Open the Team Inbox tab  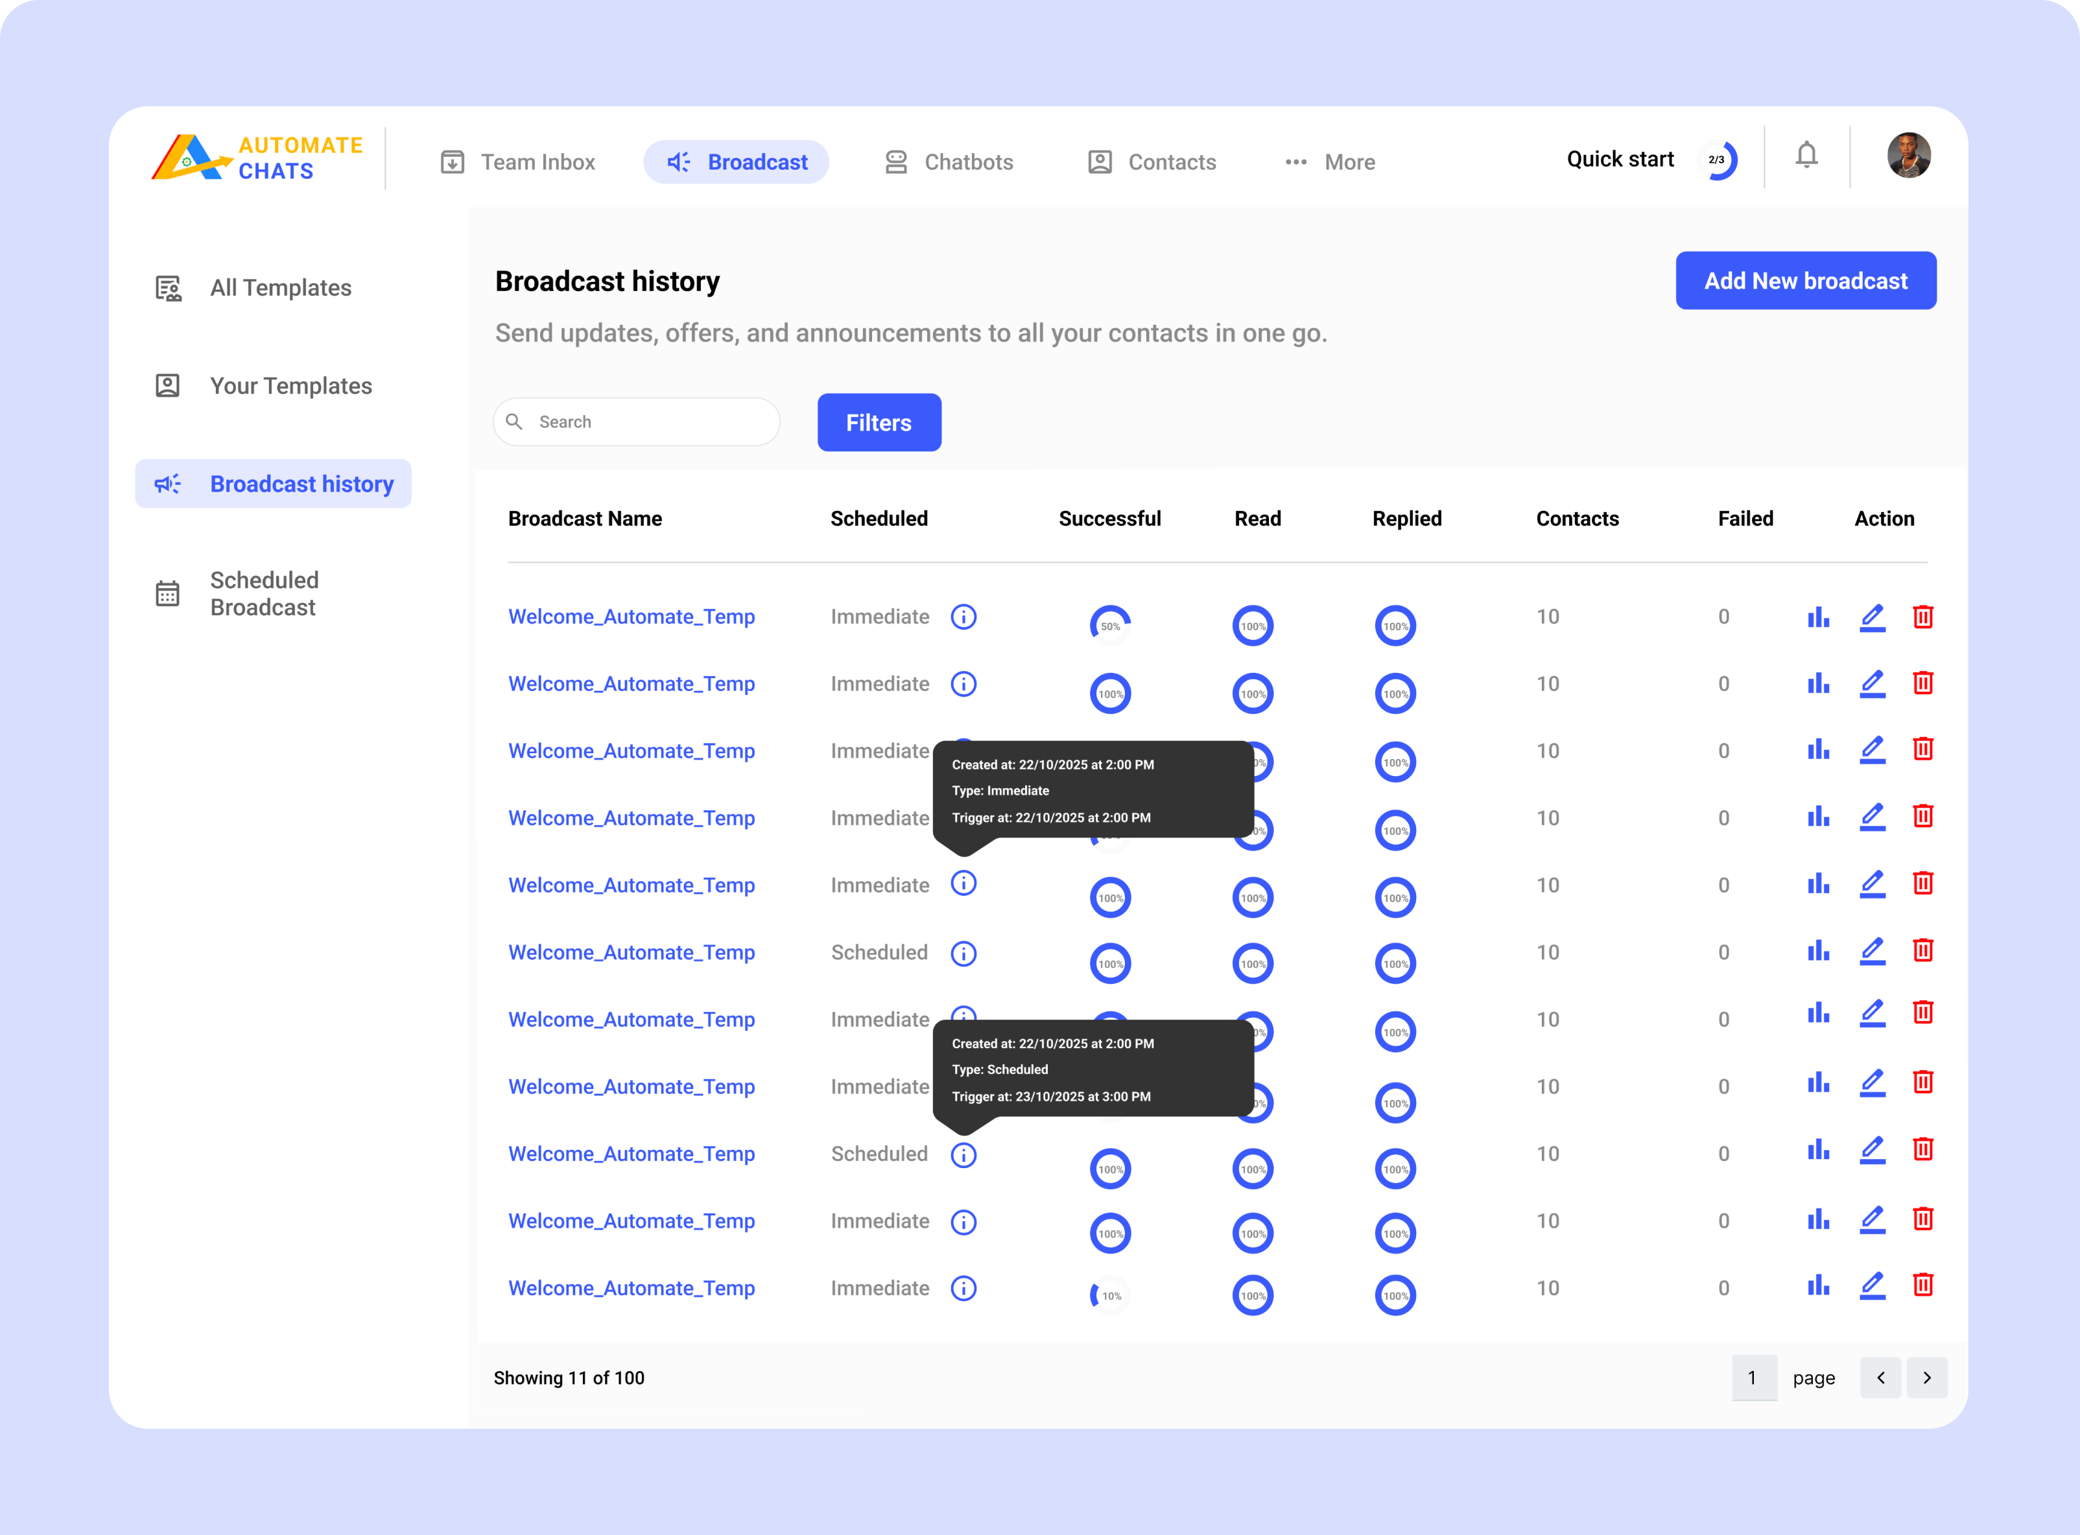517,161
